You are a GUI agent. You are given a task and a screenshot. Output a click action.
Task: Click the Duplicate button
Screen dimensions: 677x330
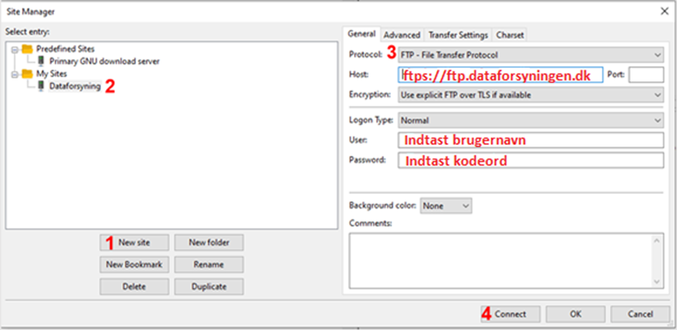pyautogui.click(x=209, y=287)
